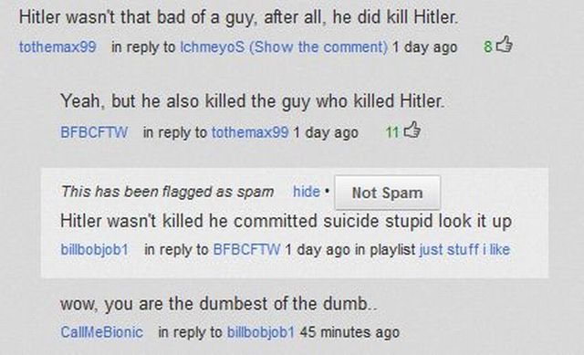Viewport: 584px width, 355px height.
Task: Click the green 11 likes count
Action: [x=392, y=132]
